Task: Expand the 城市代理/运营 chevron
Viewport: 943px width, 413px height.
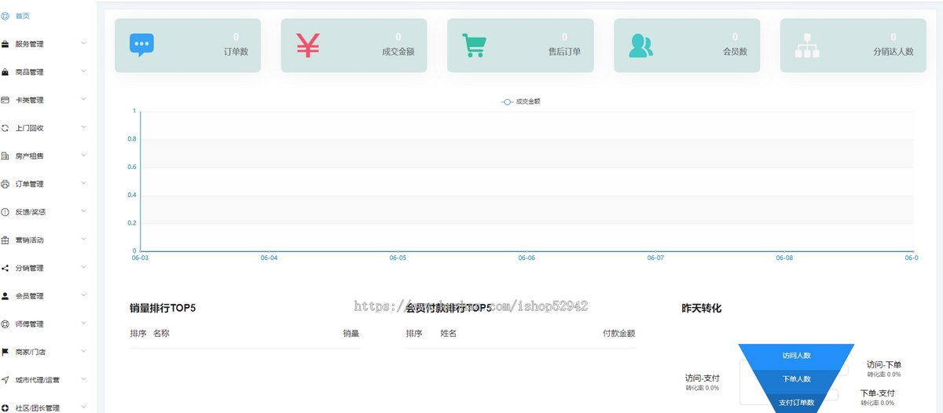Action: point(83,379)
